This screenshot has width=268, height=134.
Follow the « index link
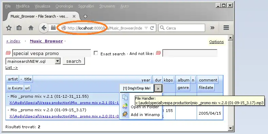click(x=13, y=41)
